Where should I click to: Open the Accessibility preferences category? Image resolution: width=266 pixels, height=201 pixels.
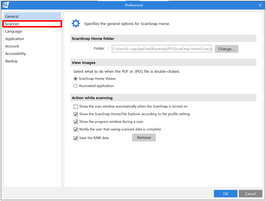click(32, 54)
